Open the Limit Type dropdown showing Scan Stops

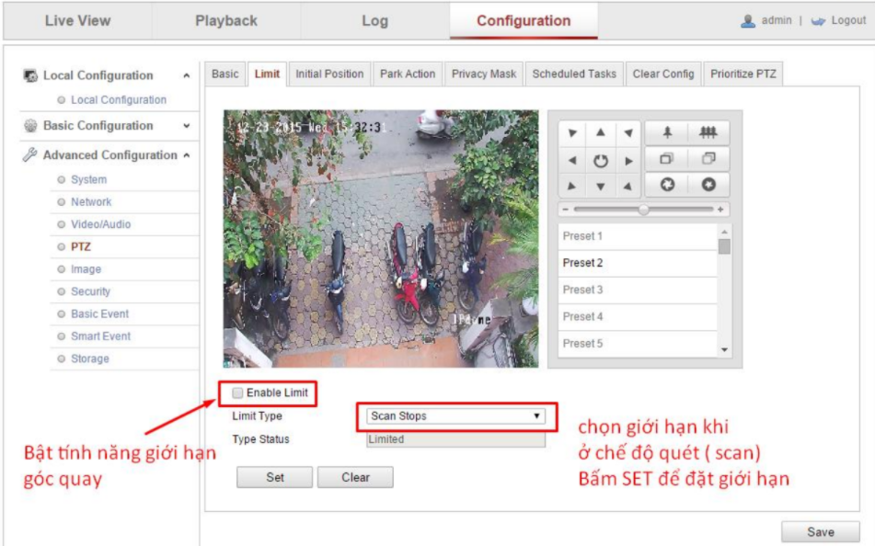(455, 415)
